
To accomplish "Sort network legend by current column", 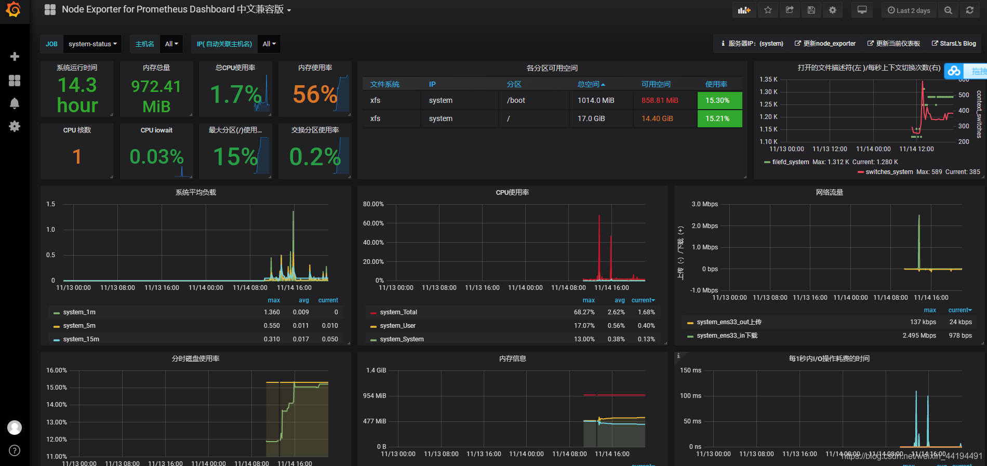I will click(959, 310).
